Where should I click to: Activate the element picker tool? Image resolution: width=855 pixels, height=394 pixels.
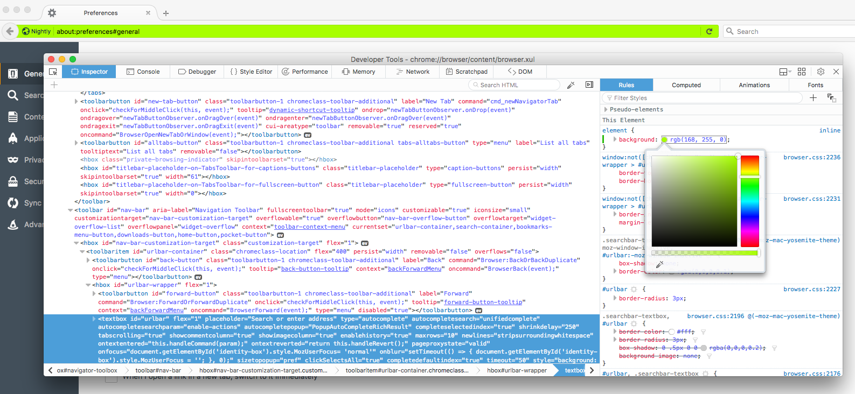pyautogui.click(x=53, y=72)
